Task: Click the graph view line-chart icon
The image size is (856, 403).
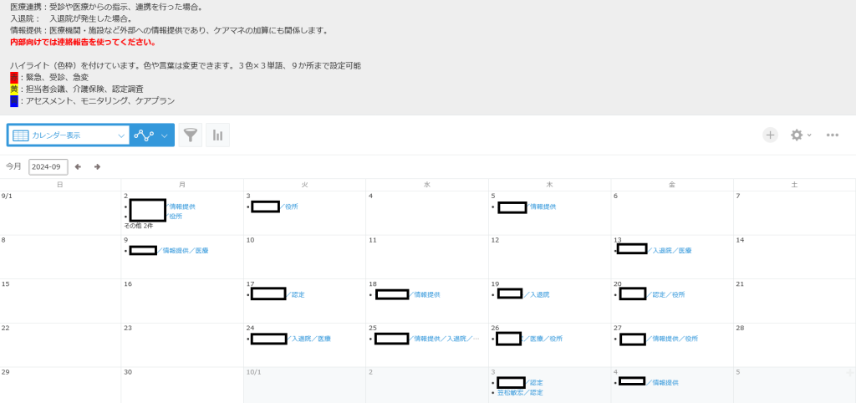Action: 143,135
